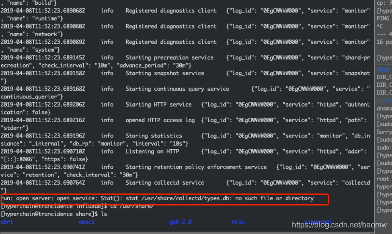The image size is (392, 234).
Task: Click "no such file or directory" text
Action: [x=274, y=198]
